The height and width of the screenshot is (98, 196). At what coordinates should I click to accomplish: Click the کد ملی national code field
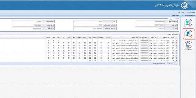click(x=150, y=25)
